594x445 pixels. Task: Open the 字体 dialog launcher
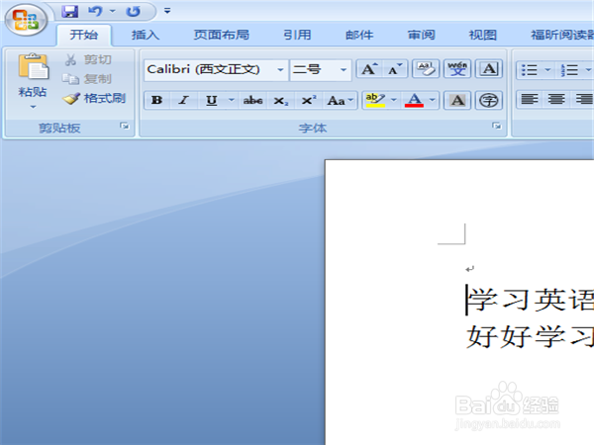click(x=496, y=126)
